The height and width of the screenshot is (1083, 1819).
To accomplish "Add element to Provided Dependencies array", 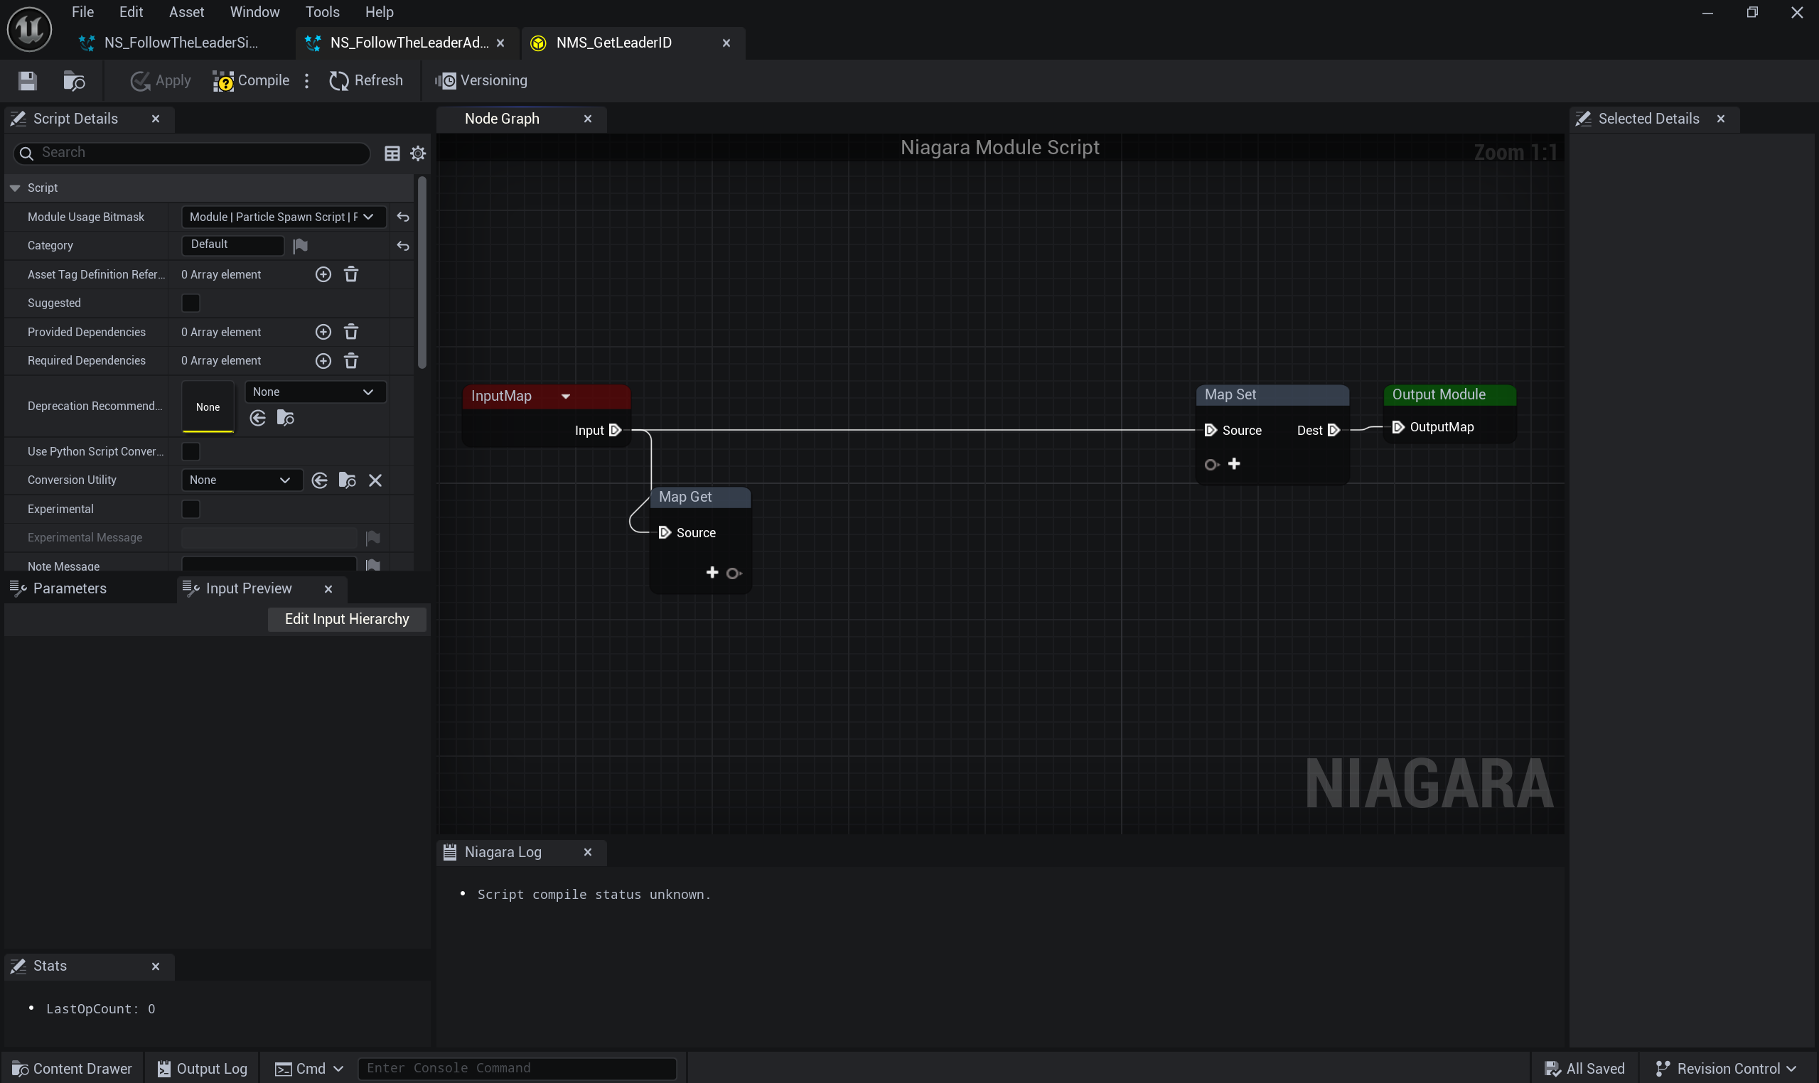I will [323, 332].
